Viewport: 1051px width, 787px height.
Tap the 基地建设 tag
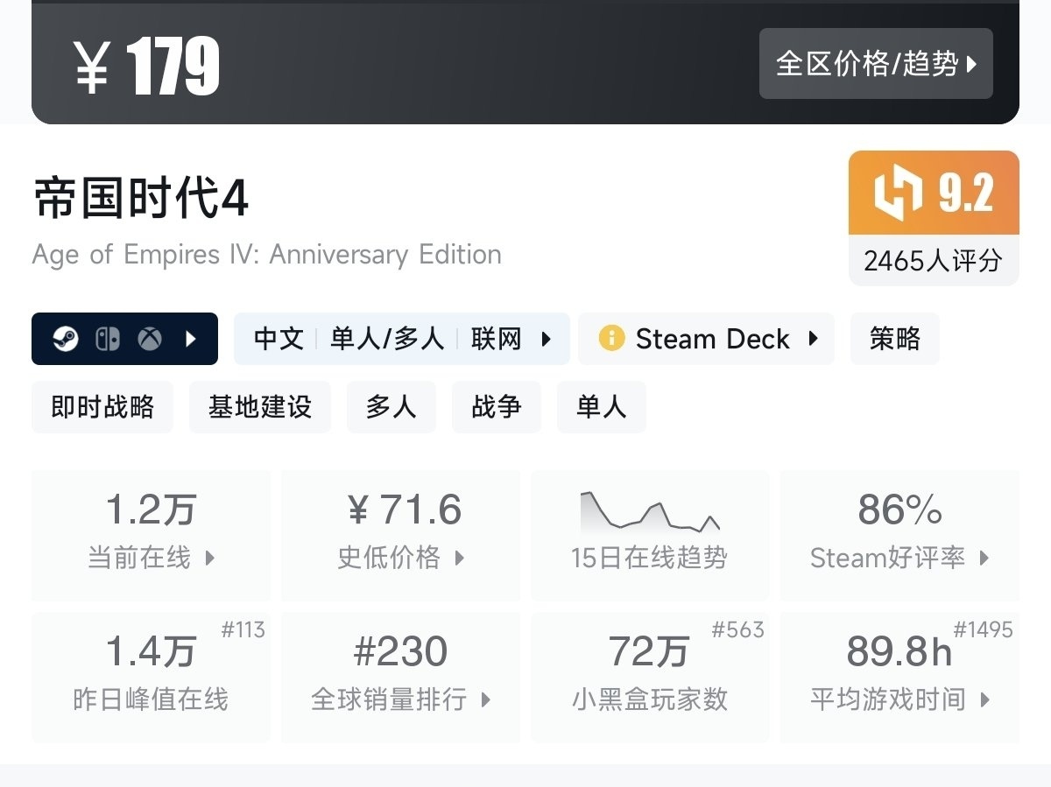pos(259,407)
